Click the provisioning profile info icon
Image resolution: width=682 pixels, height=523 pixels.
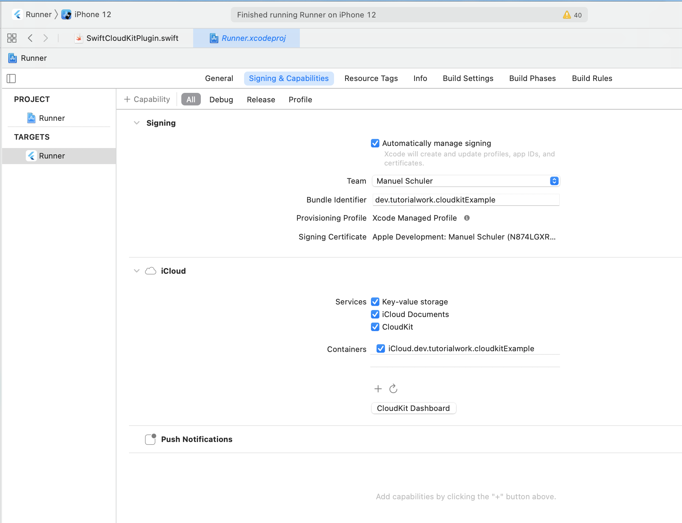coord(467,218)
